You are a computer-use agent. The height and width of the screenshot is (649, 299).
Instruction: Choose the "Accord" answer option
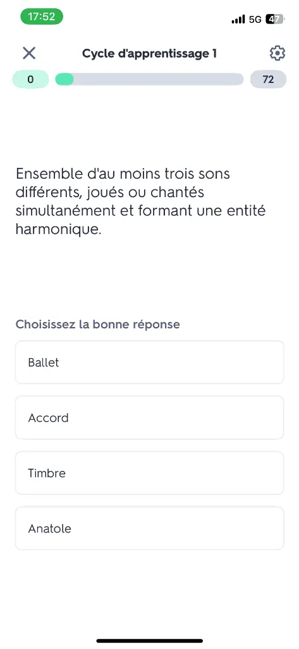[149, 418]
